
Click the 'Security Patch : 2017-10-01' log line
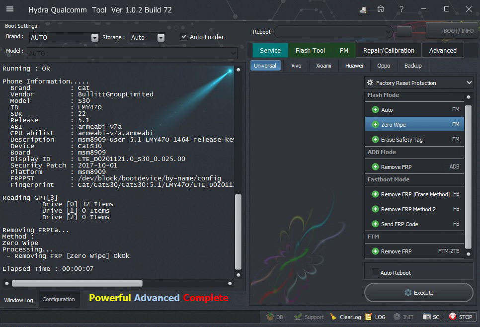click(x=64, y=165)
